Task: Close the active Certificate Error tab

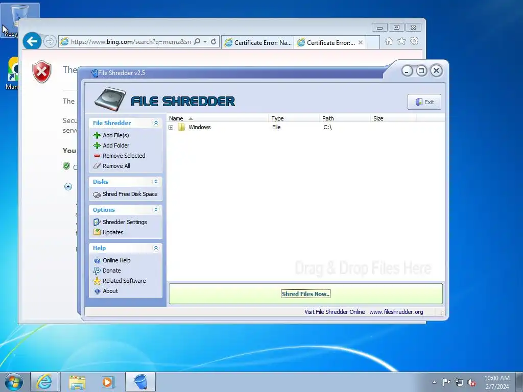Action: click(x=361, y=43)
